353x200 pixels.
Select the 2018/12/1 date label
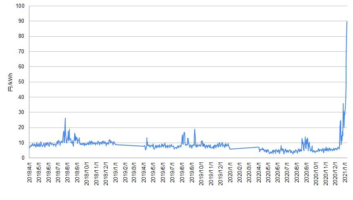pos(106,174)
